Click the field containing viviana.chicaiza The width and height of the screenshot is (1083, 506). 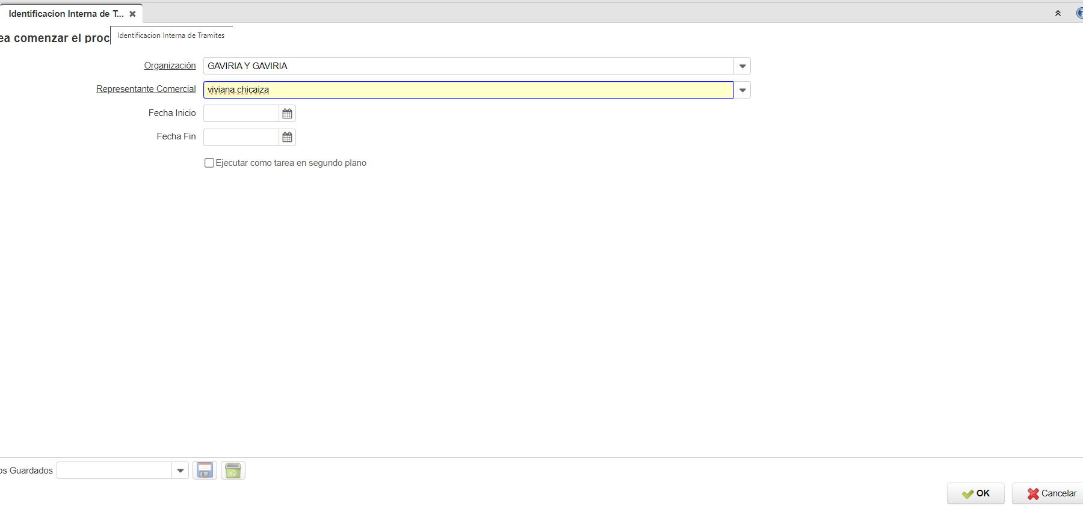coord(468,90)
